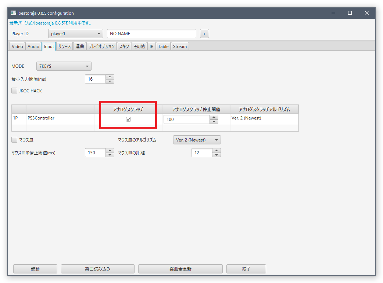383x283 pixels.
Task: Click the plus button beside player name
Action: pyautogui.click(x=204, y=34)
